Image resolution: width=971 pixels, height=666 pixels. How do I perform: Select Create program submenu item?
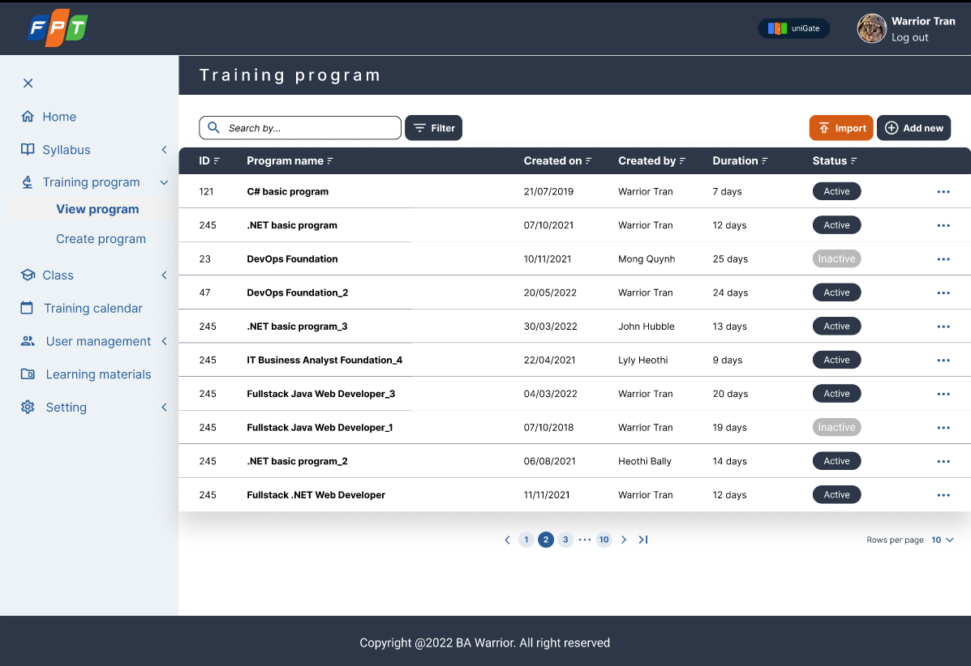pyautogui.click(x=101, y=239)
